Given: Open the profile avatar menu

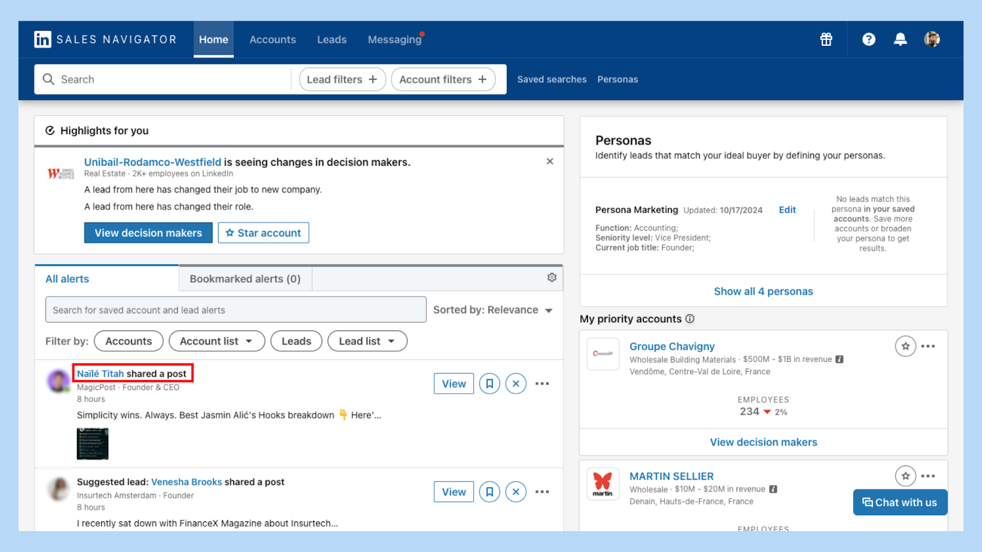Looking at the screenshot, I should pyautogui.click(x=932, y=39).
